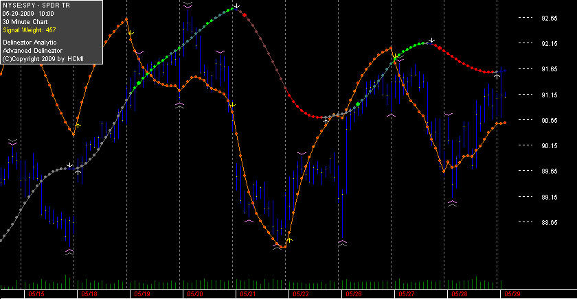
Task: Select the 05/22 date marker
Action: pos(301,294)
